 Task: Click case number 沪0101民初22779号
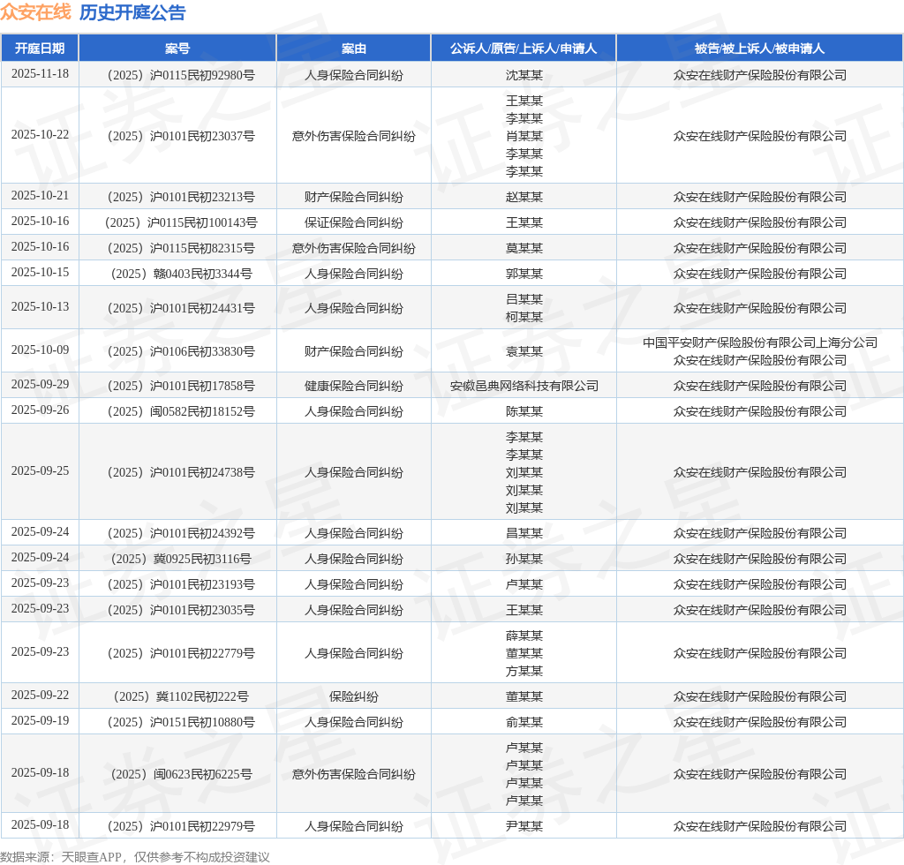(181, 653)
